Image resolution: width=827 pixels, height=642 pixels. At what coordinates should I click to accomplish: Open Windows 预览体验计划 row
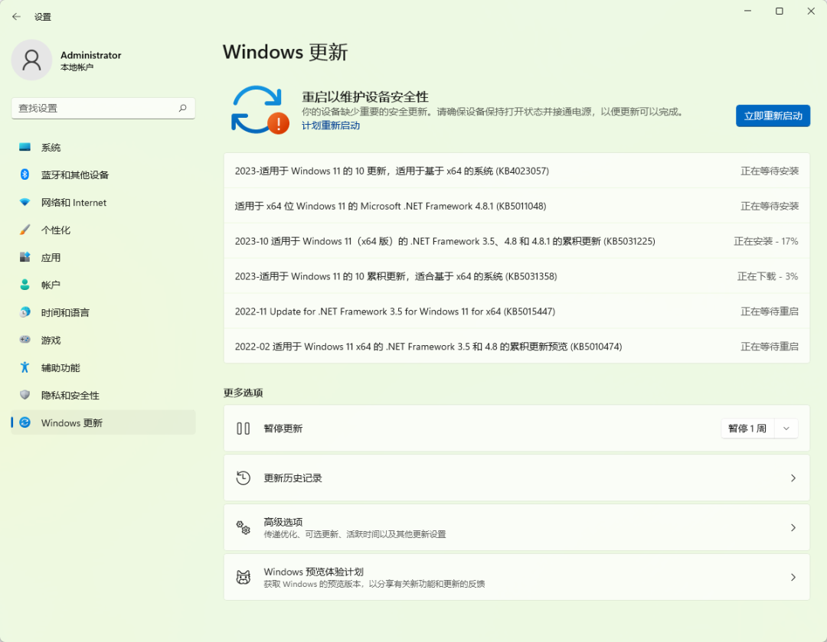[x=516, y=577]
